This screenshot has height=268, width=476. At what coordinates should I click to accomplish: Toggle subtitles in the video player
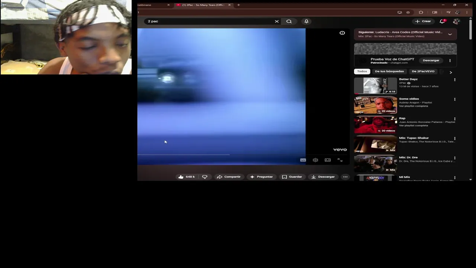(x=303, y=160)
